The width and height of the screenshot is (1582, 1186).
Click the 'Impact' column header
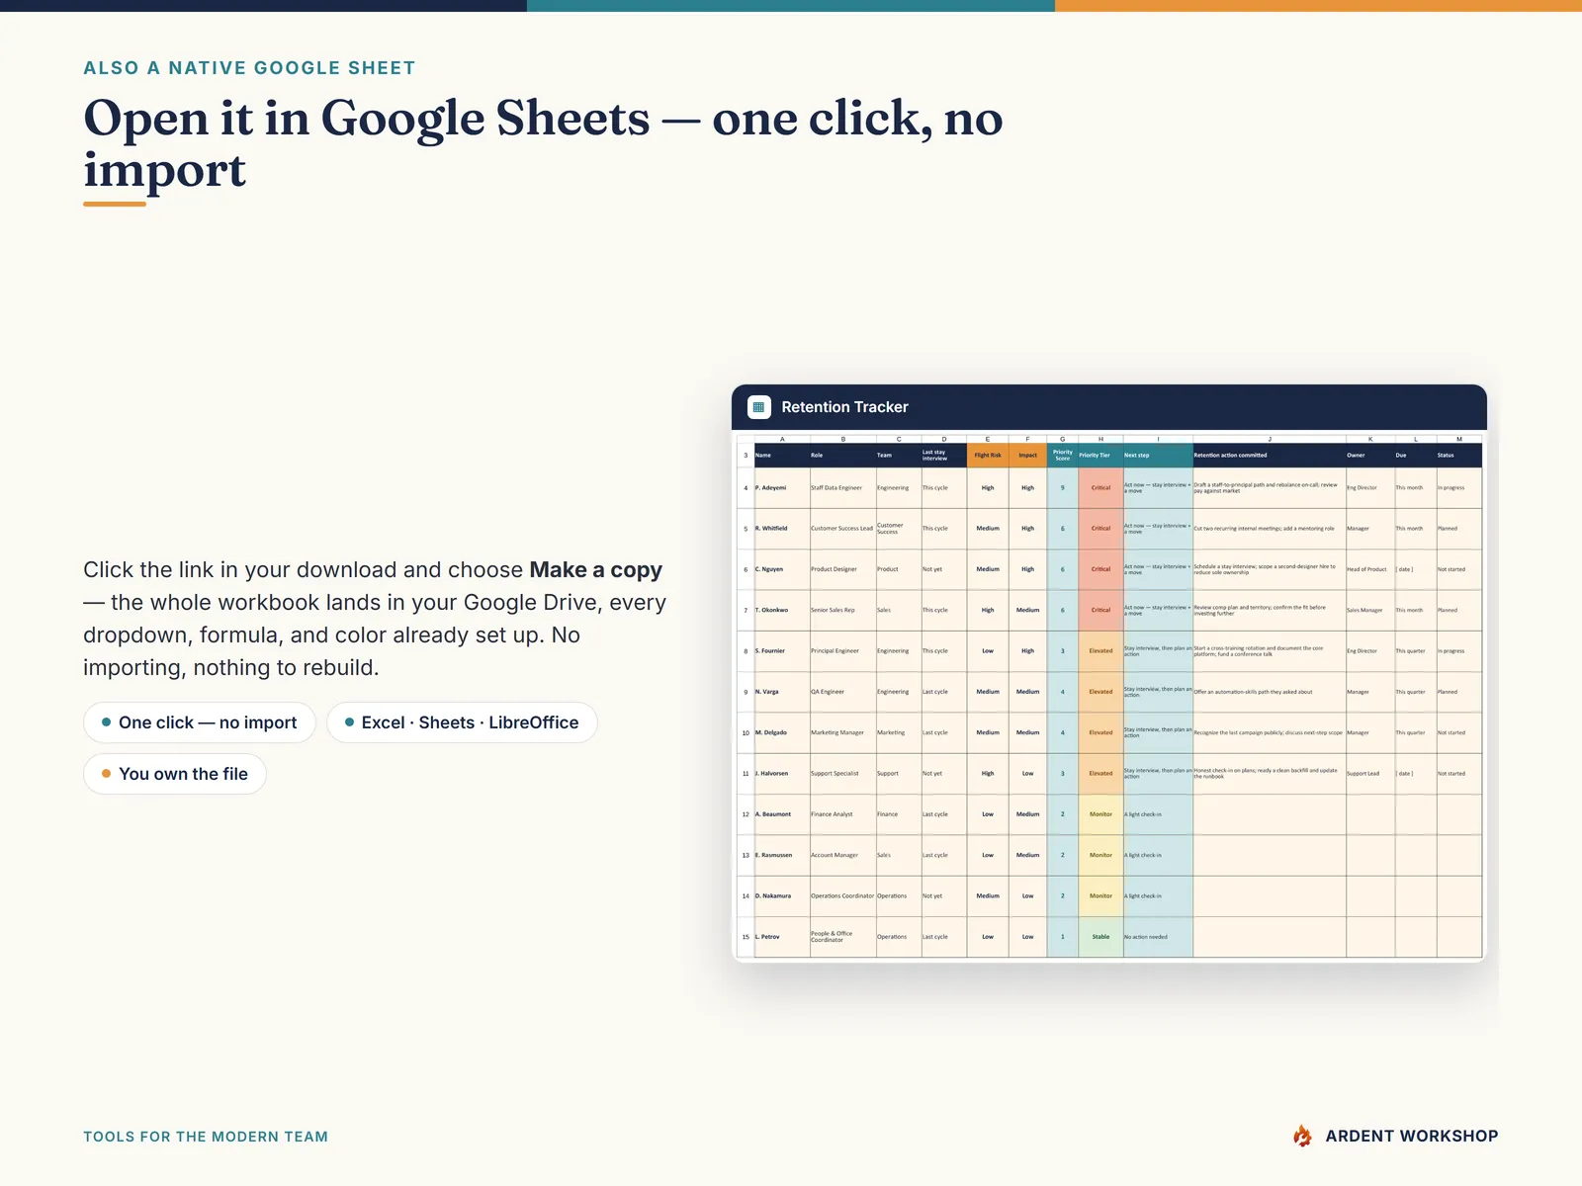pyautogui.click(x=1028, y=456)
